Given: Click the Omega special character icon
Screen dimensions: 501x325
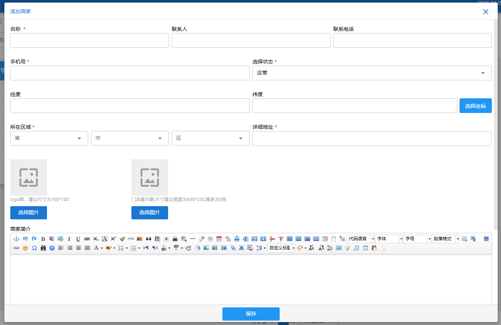Looking at the screenshot, I should pyautogui.click(x=34, y=248).
